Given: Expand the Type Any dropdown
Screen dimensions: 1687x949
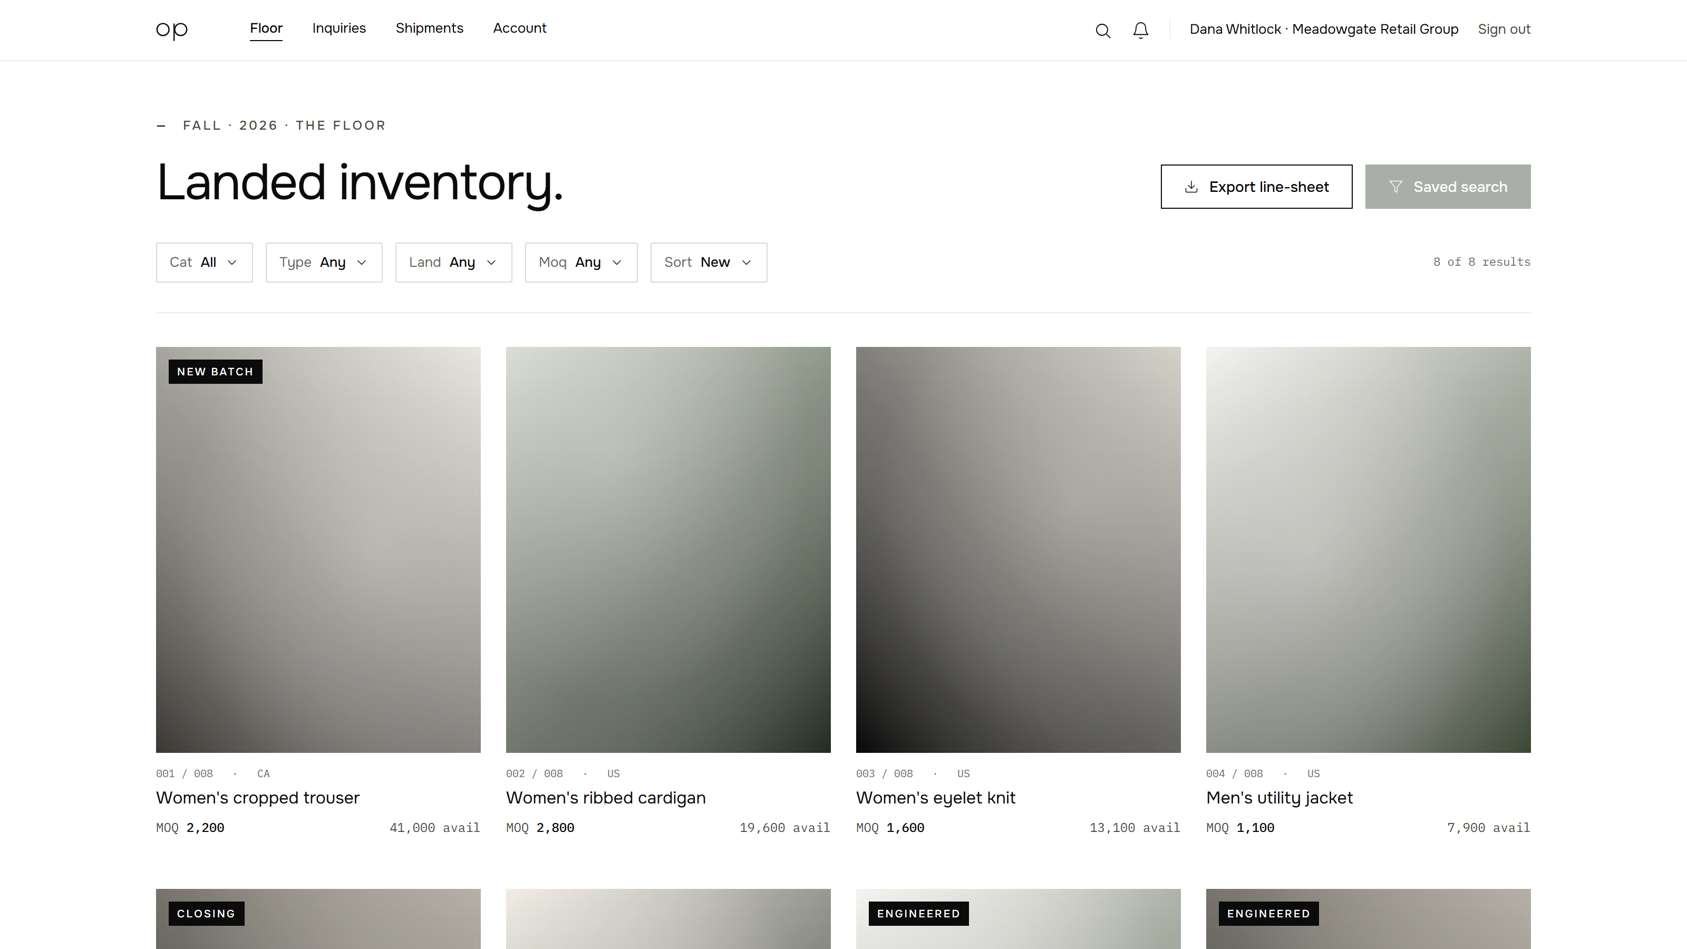Looking at the screenshot, I should [324, 263].
